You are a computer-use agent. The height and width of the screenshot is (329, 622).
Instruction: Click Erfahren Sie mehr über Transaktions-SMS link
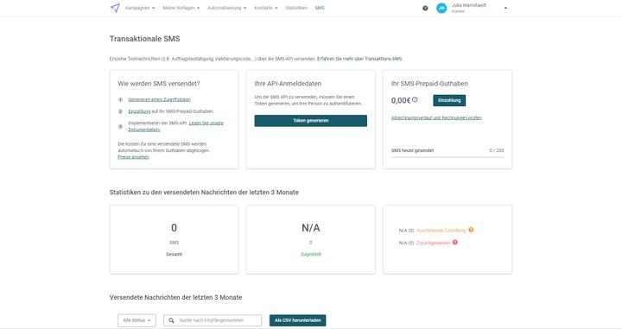(x=359, y=59)
